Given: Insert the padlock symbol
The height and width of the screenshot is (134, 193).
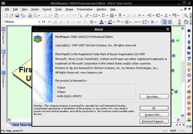Looking at the screenshot, I should [x=189, y=48].
